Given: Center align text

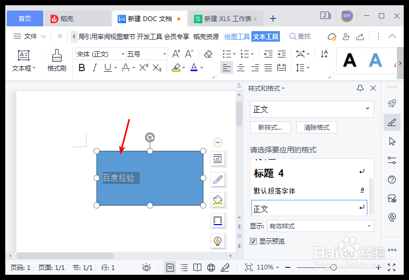Looking at the screenshot, I should coord(241,68).
